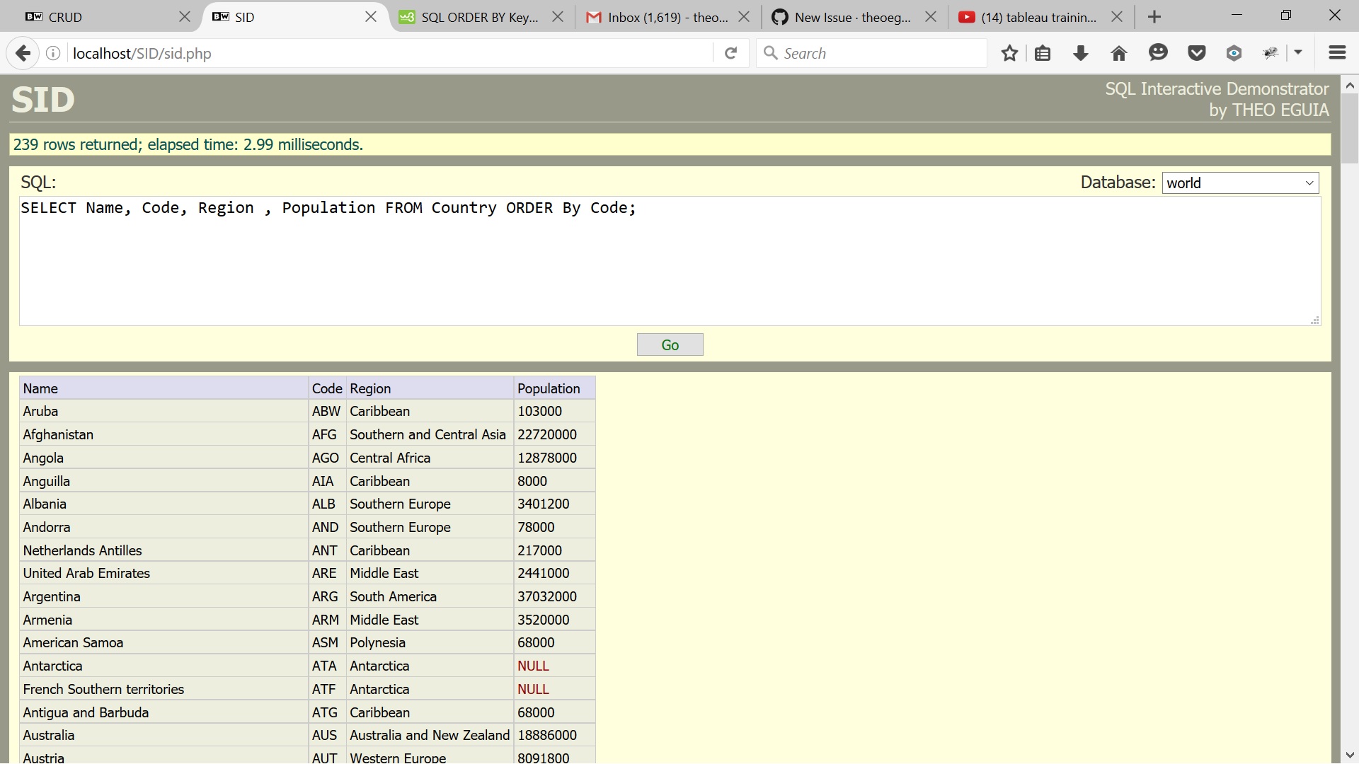Open the Pocket save icon
Screen dimensions: 1359x764
coord(1196,53)
